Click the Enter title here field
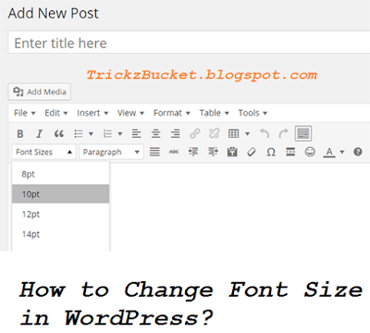This screenshot has width=370, height=333. click(x=189, y=43)
